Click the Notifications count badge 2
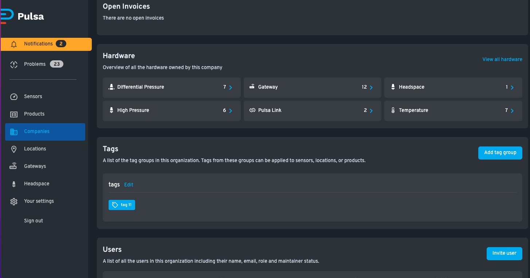 [61, 44]
